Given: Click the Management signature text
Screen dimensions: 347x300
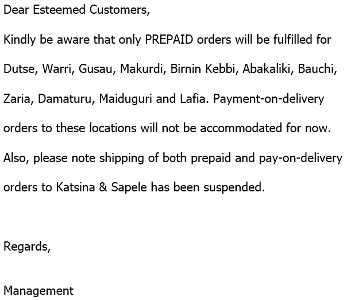Looking at the screenshot, I should click(38, 291).
